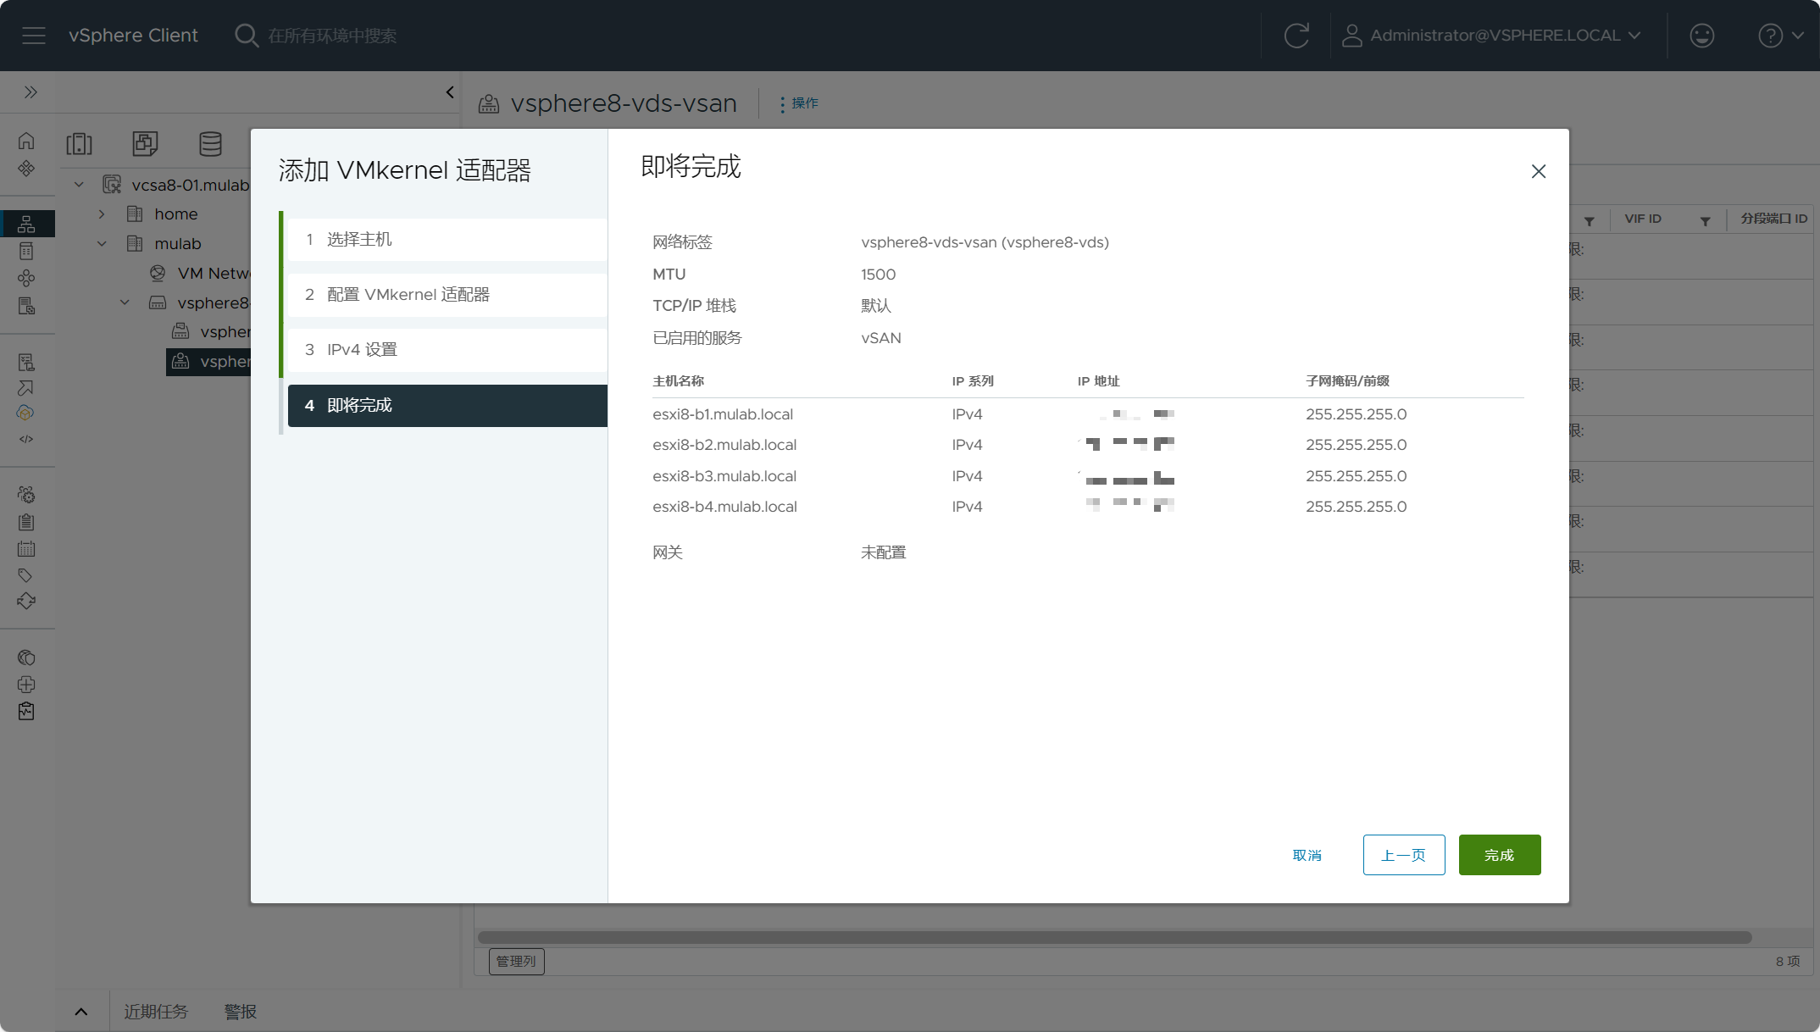Viewport: 1820px width, 1032px height.
Task: Open the help question mark icon
Action: tap(1770, 36)
